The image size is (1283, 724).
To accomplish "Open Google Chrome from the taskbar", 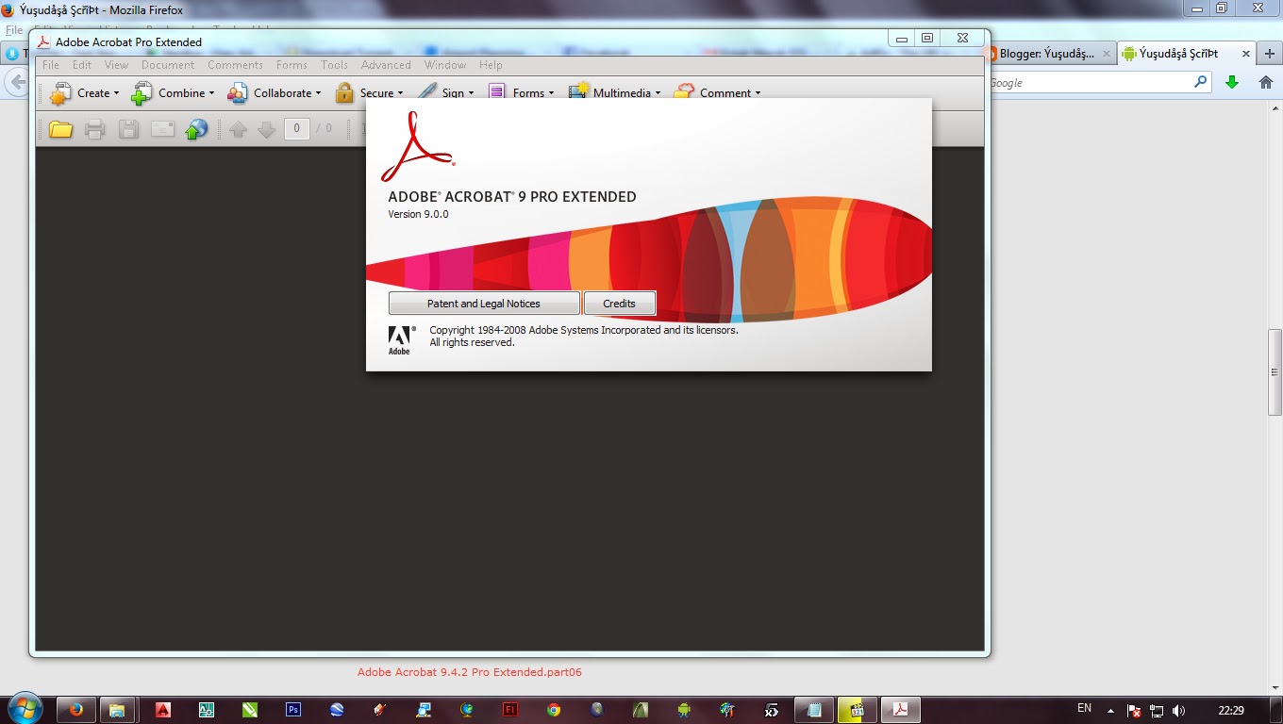I will click(554, 710).
